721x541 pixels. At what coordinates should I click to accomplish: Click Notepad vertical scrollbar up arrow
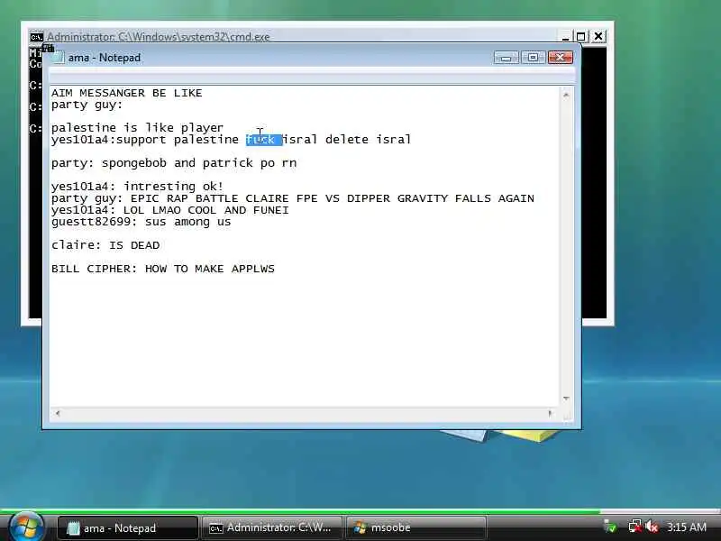pyautogui.click(x=566, y=95)
